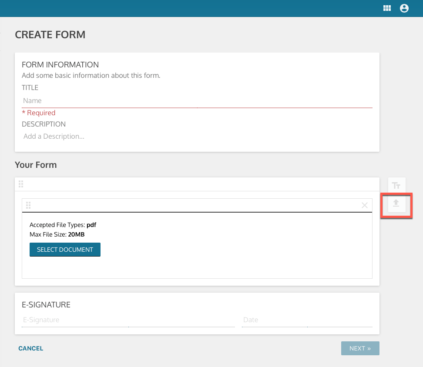Click the drag handle on the top form row
The height and width of the screenshot is (367, 423).
click(x=21, y=184)
